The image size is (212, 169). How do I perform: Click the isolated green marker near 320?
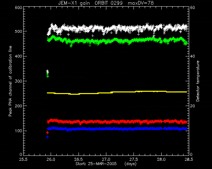[x=47, y=75]
